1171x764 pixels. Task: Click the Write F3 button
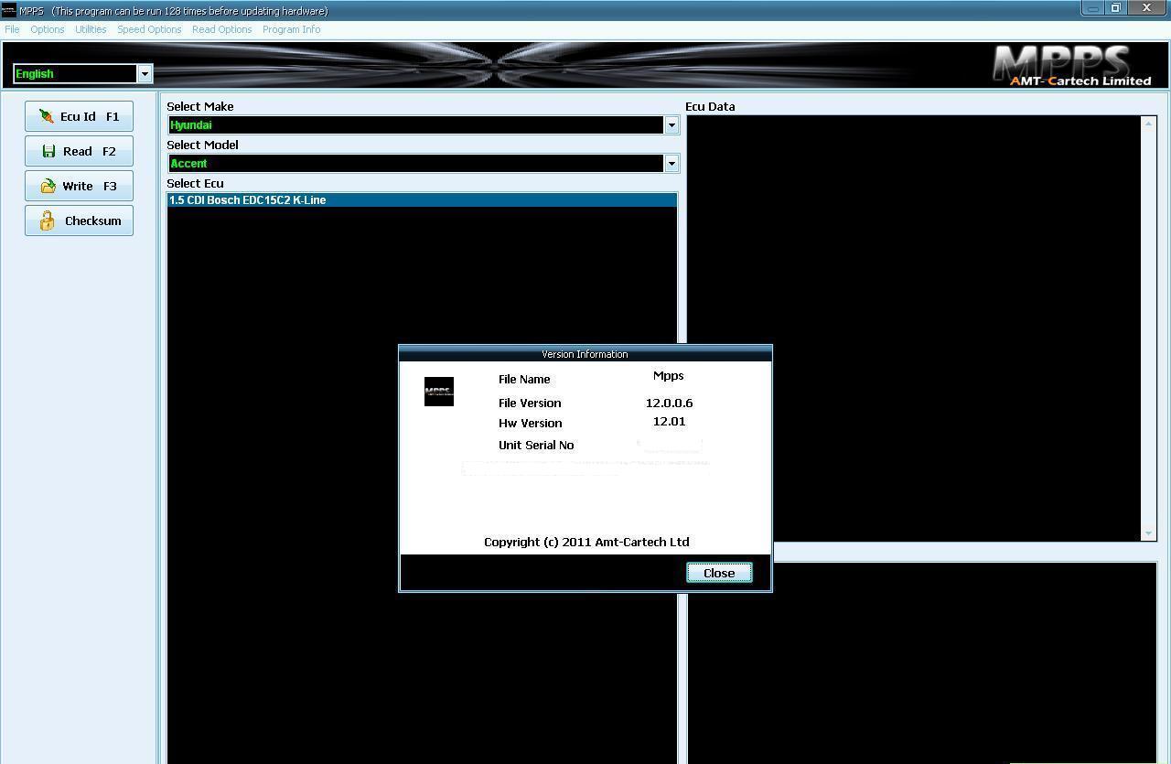point(79,186)
